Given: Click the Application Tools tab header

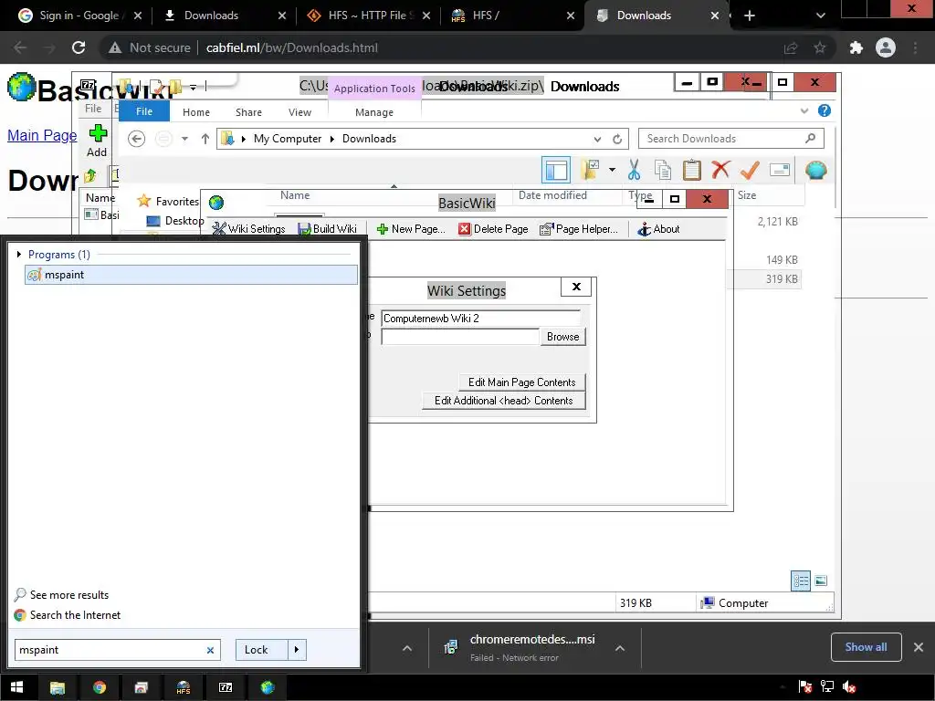Looking at the screenshot, I should tap(374, 89).
